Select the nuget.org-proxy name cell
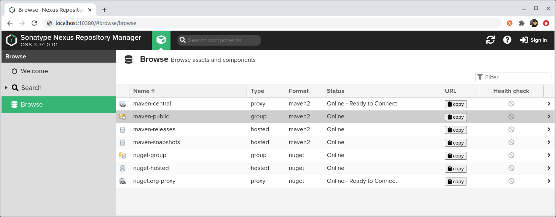The width and height of the screenshot is (556, 217). [188, 181]
